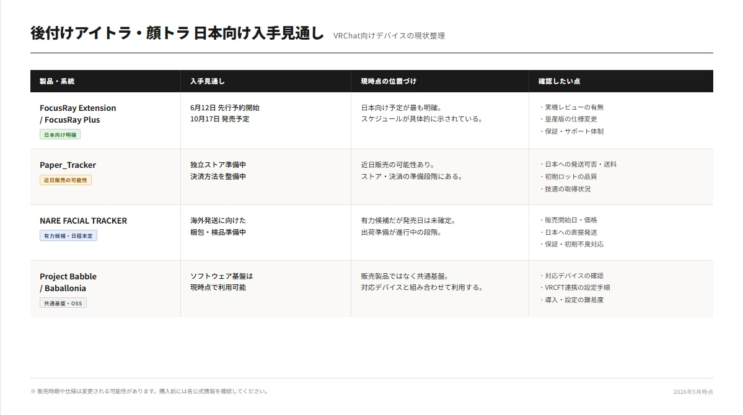Click the title 後付けアイトラ・顔トラ 日本向け入手見通し
This screenshot has height=415, width=743.
pos(177,33)
